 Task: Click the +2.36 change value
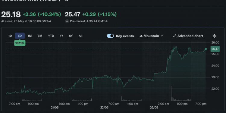tap(29, 14)
